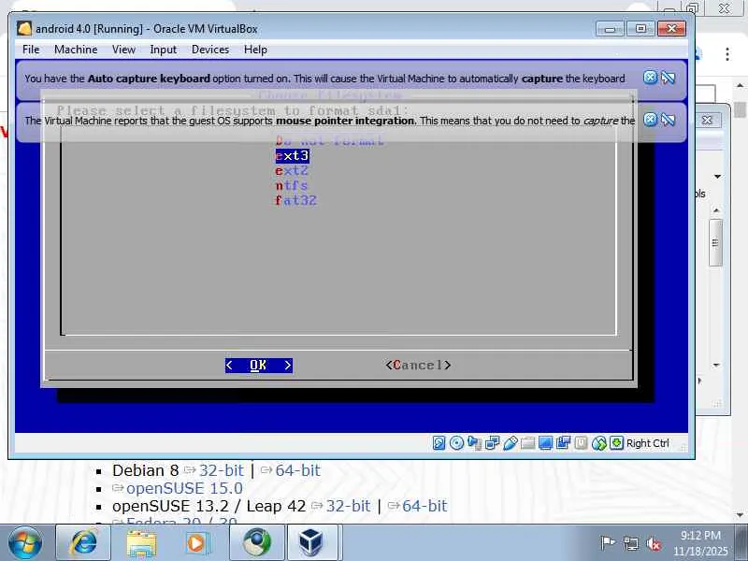Click the shared folders status icon
The image size is (748, 561).
tap(527, 443)
